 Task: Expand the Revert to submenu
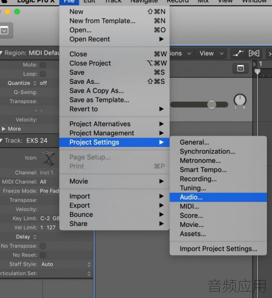point(115,109)
